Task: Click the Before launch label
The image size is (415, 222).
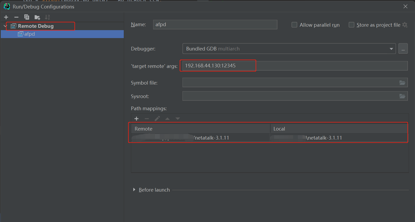Action: tap(154, 190)
